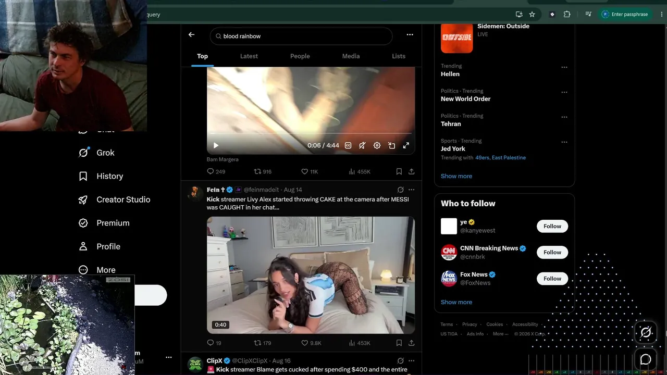Toggle captions on the Bam Margera video
The height and width of the screenshot is (375, 667).
click(348, 146)
